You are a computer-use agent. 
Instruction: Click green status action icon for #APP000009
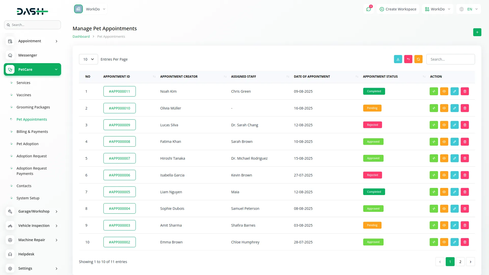point(434,125)
